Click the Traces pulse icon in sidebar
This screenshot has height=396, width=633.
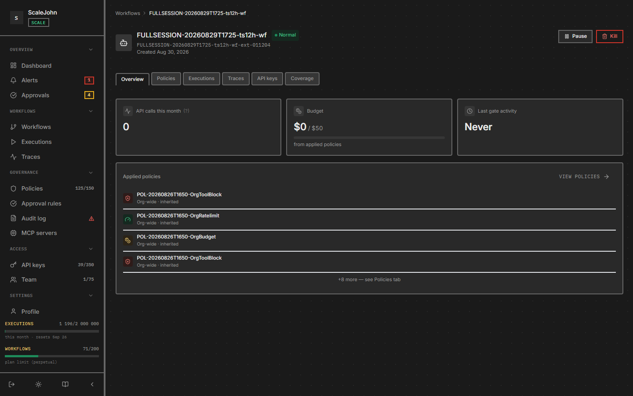13,157
